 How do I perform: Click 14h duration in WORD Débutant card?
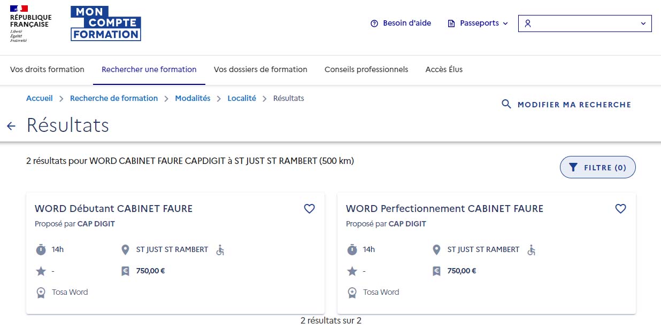[58, 249]
